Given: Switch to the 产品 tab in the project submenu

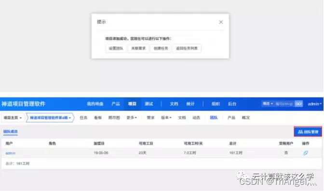Looking at the screenshot, I should (x=231, y=117).
